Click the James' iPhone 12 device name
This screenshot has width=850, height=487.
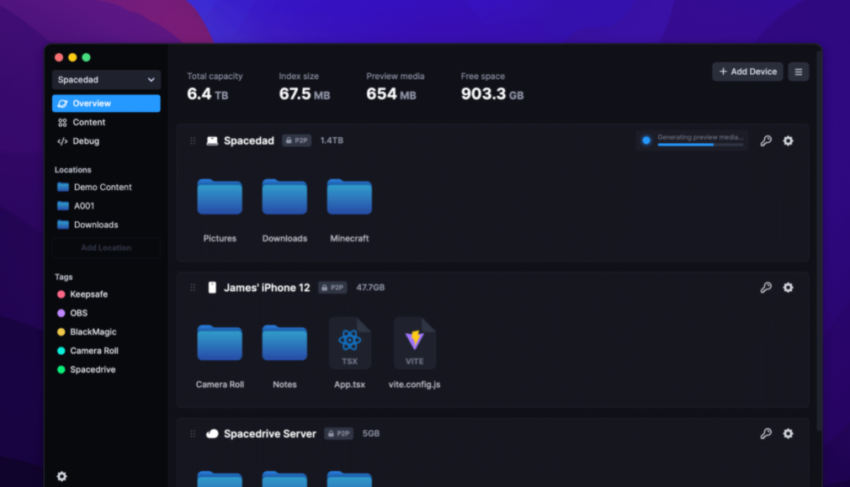coord(267,288)
